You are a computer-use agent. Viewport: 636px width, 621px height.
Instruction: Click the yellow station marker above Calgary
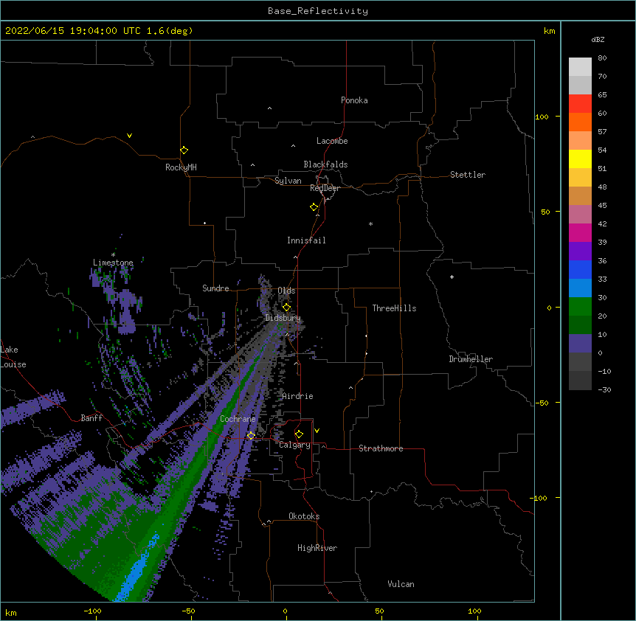click(x=299, y=434)
